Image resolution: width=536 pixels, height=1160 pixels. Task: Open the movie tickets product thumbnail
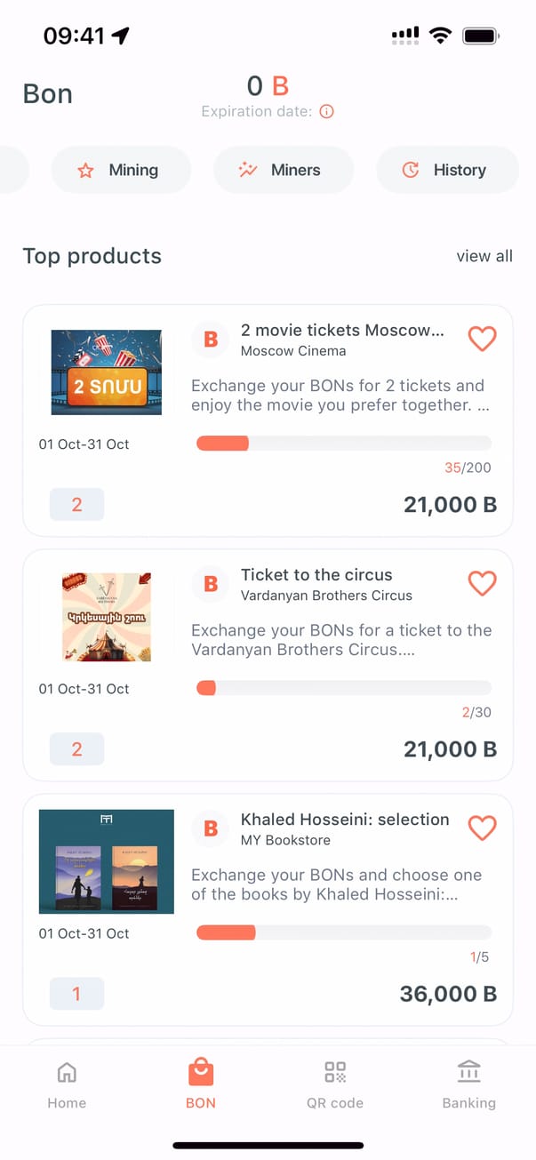[x=107, y=372]
